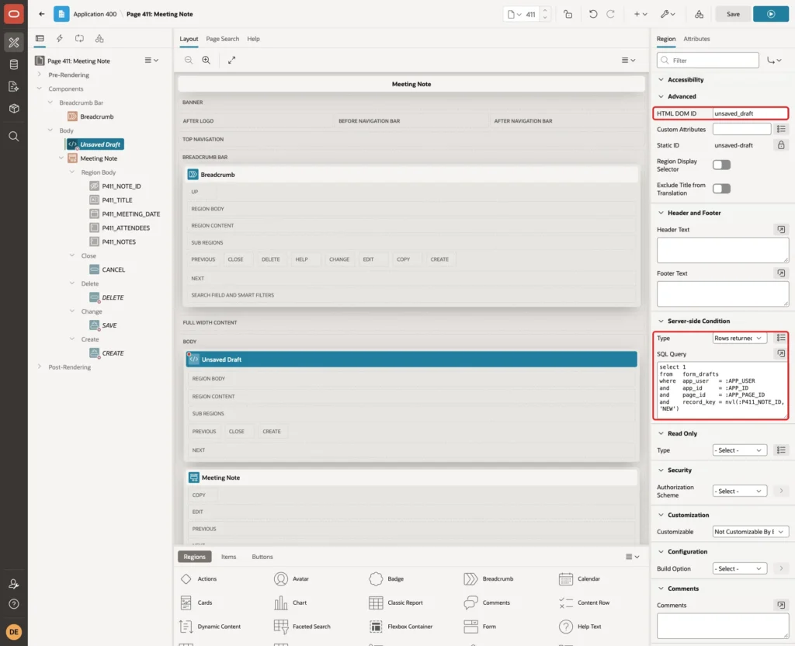Switch to the Page Shared Components tab icon
The width and height of the screenshot is (795, 646).
coord(99,39)
